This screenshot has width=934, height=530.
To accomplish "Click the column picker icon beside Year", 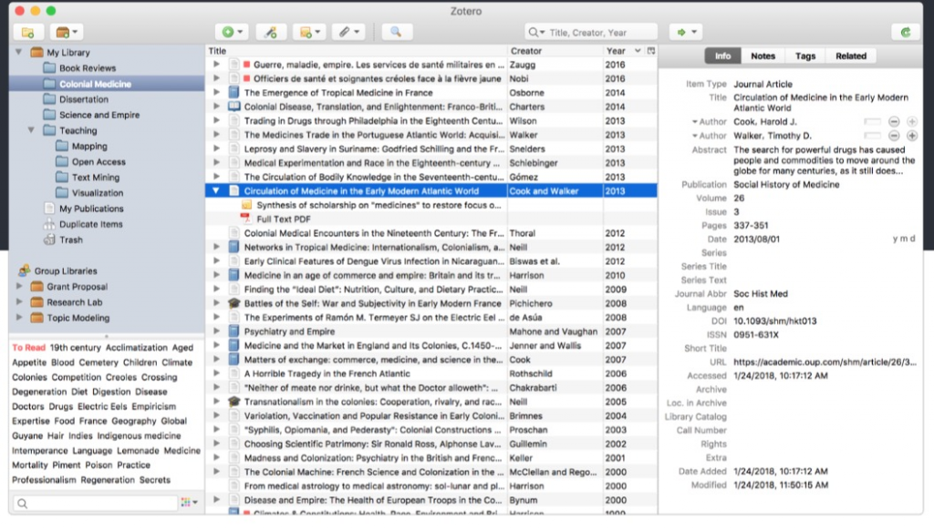I will tap(651, 51).
